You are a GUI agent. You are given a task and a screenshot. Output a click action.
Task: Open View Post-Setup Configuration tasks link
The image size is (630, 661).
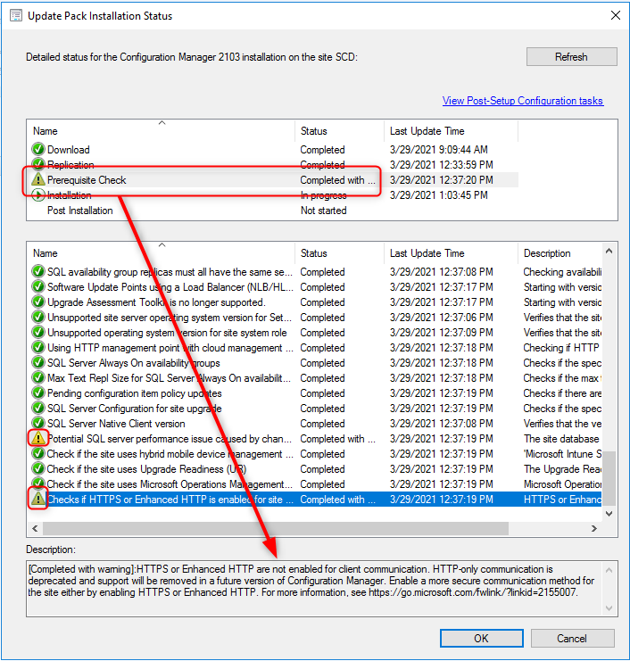[522, 101]
